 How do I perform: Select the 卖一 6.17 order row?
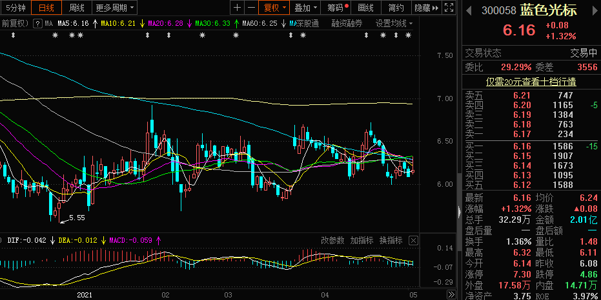coord(531,134)
